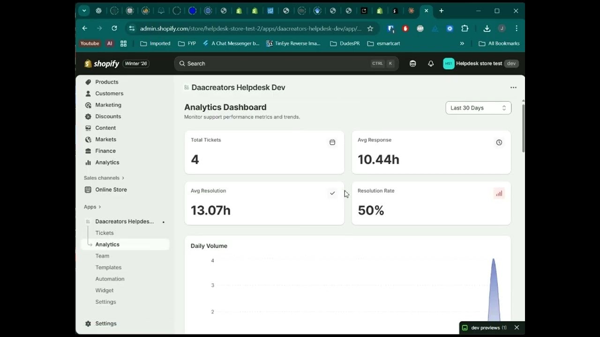600x337 pixels.
Task: Open the browser extensions puzzle icon
Action: [x=465, y=29]
